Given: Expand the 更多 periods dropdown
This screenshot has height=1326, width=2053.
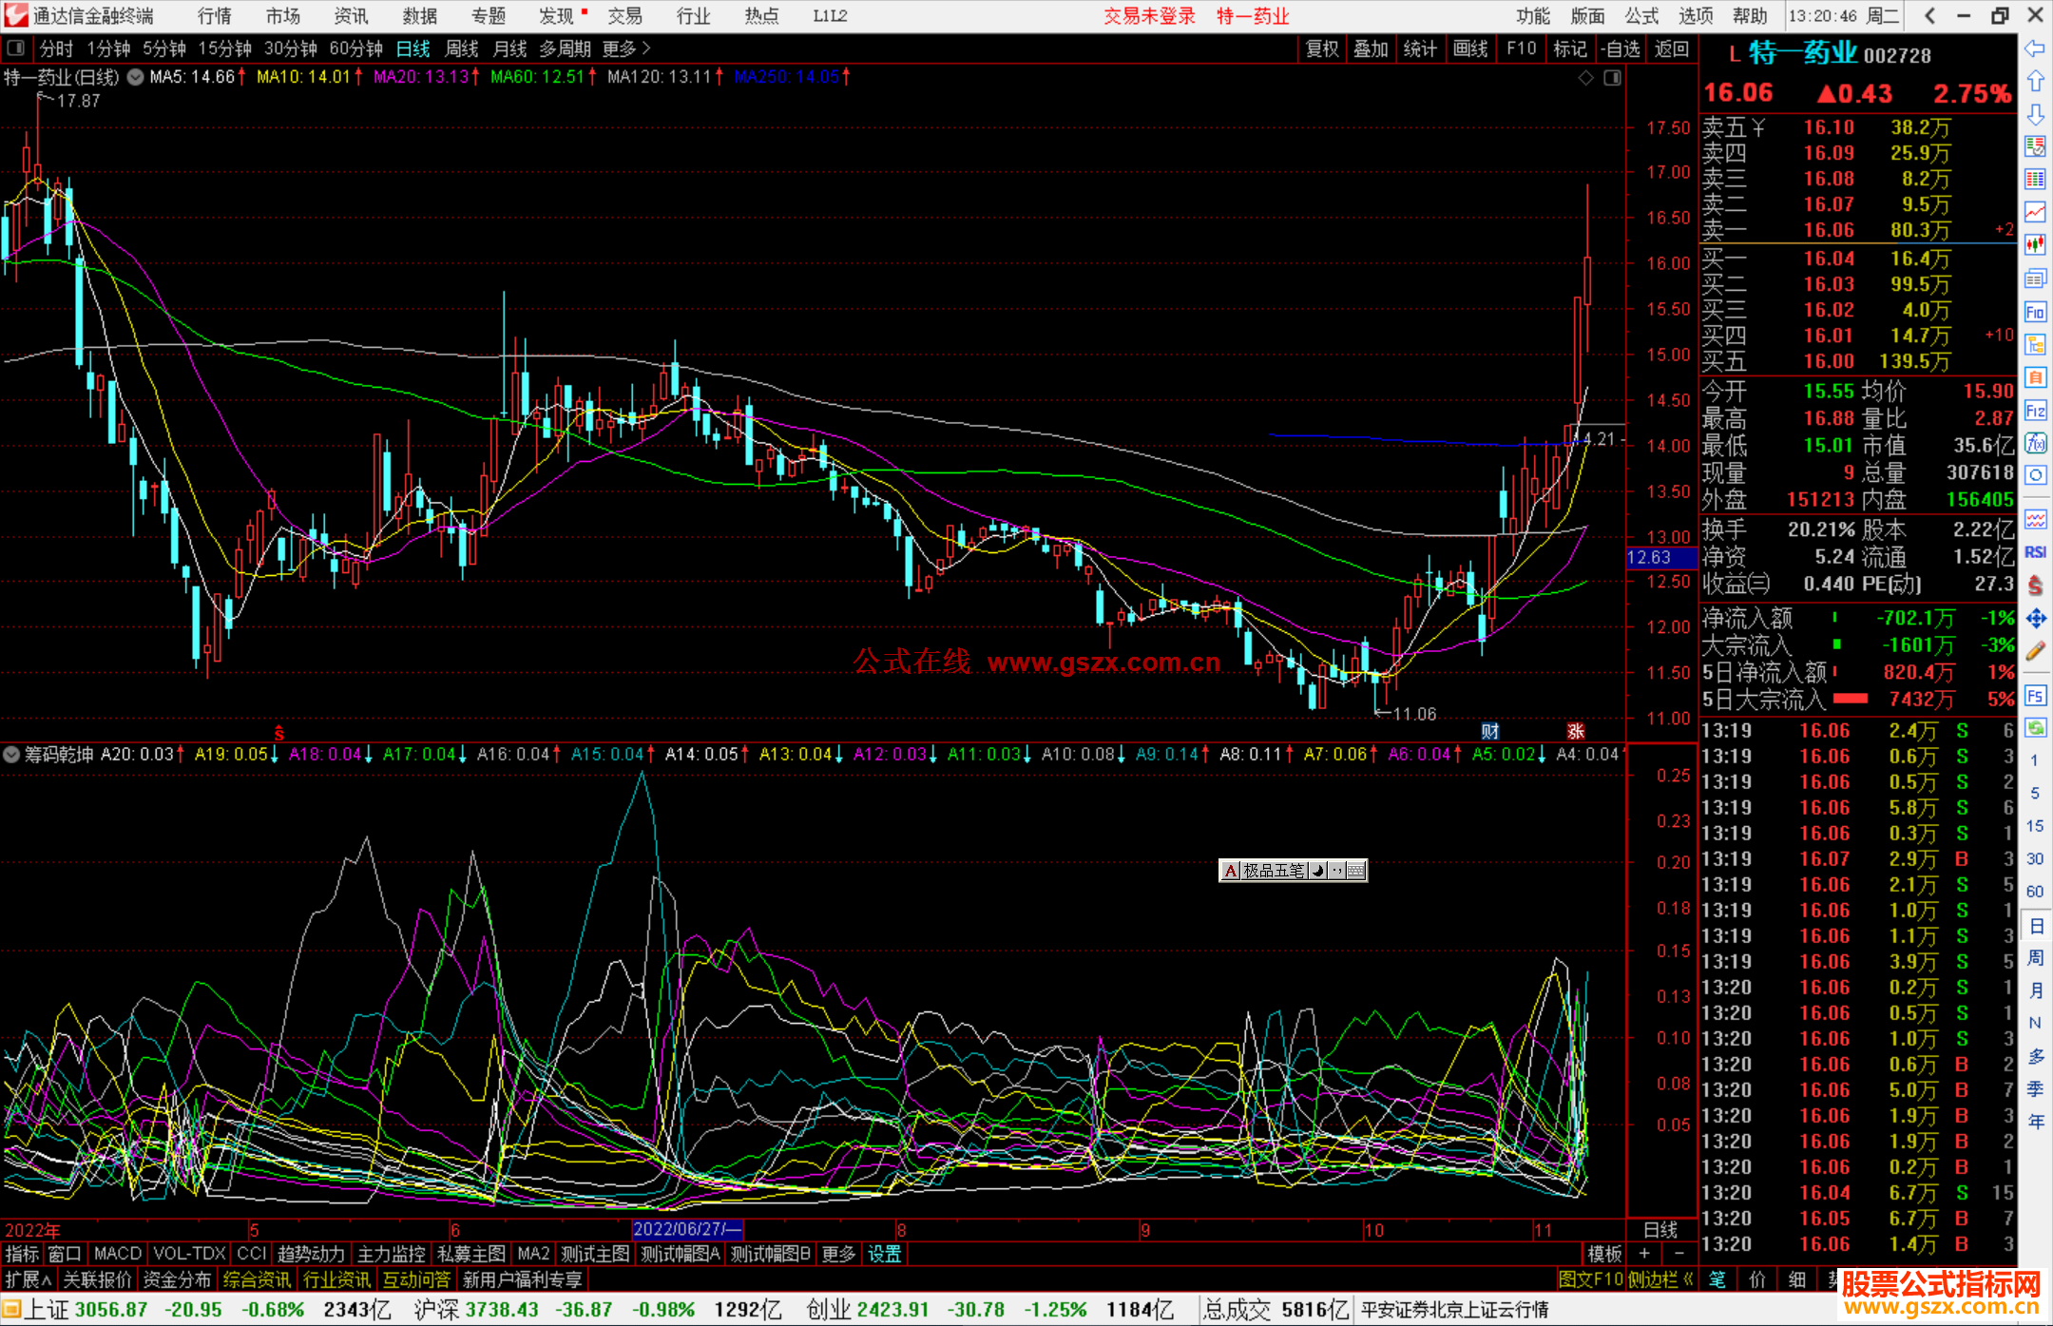Looking at the screenshot, I should (625, 48).
